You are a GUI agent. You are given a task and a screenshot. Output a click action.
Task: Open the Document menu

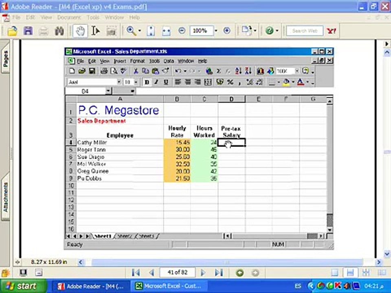coord(69,17)
